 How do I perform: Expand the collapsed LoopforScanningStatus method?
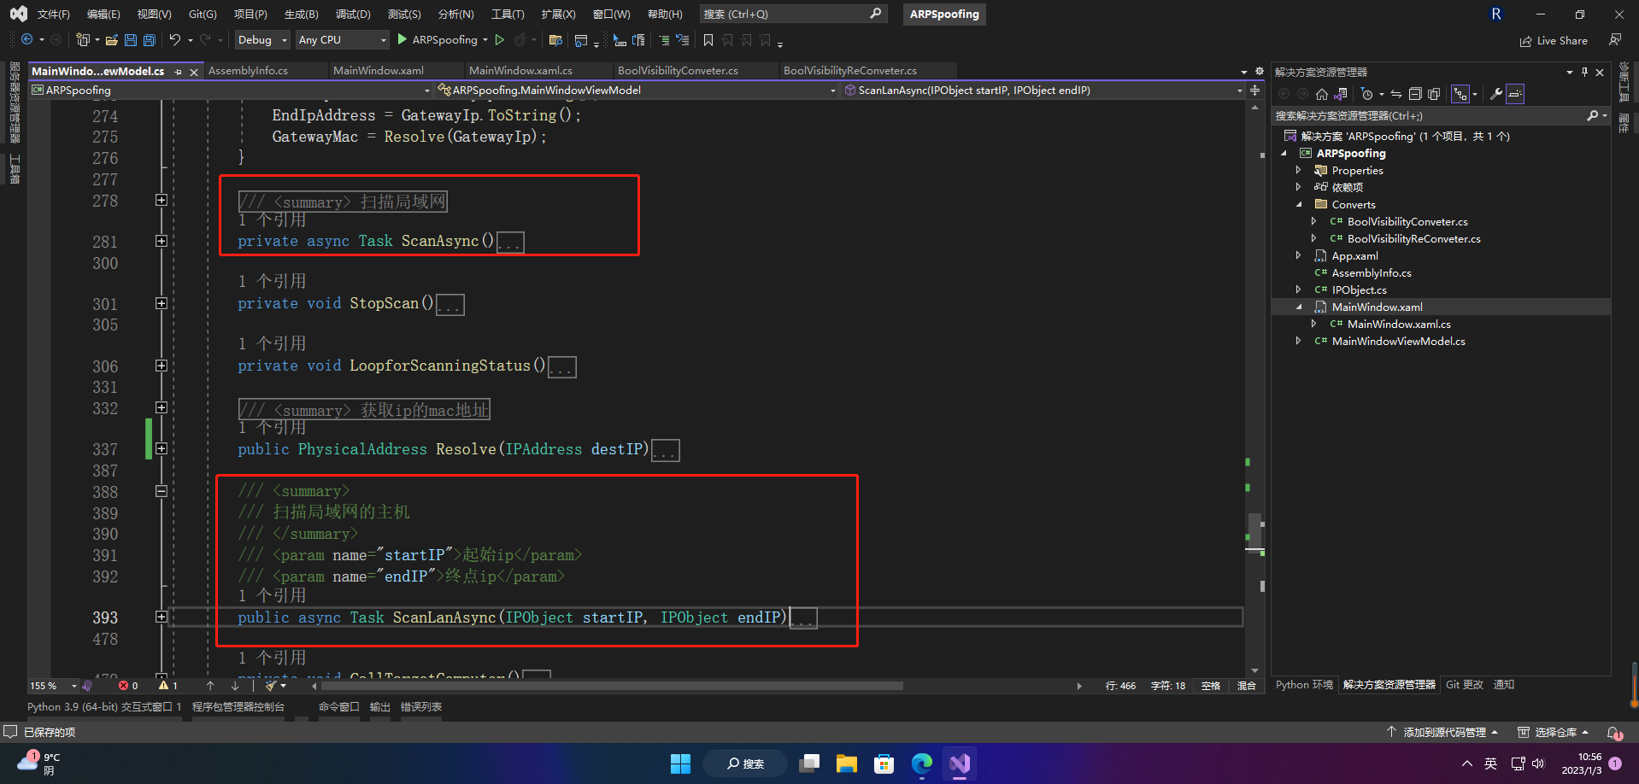click(161, 366)
